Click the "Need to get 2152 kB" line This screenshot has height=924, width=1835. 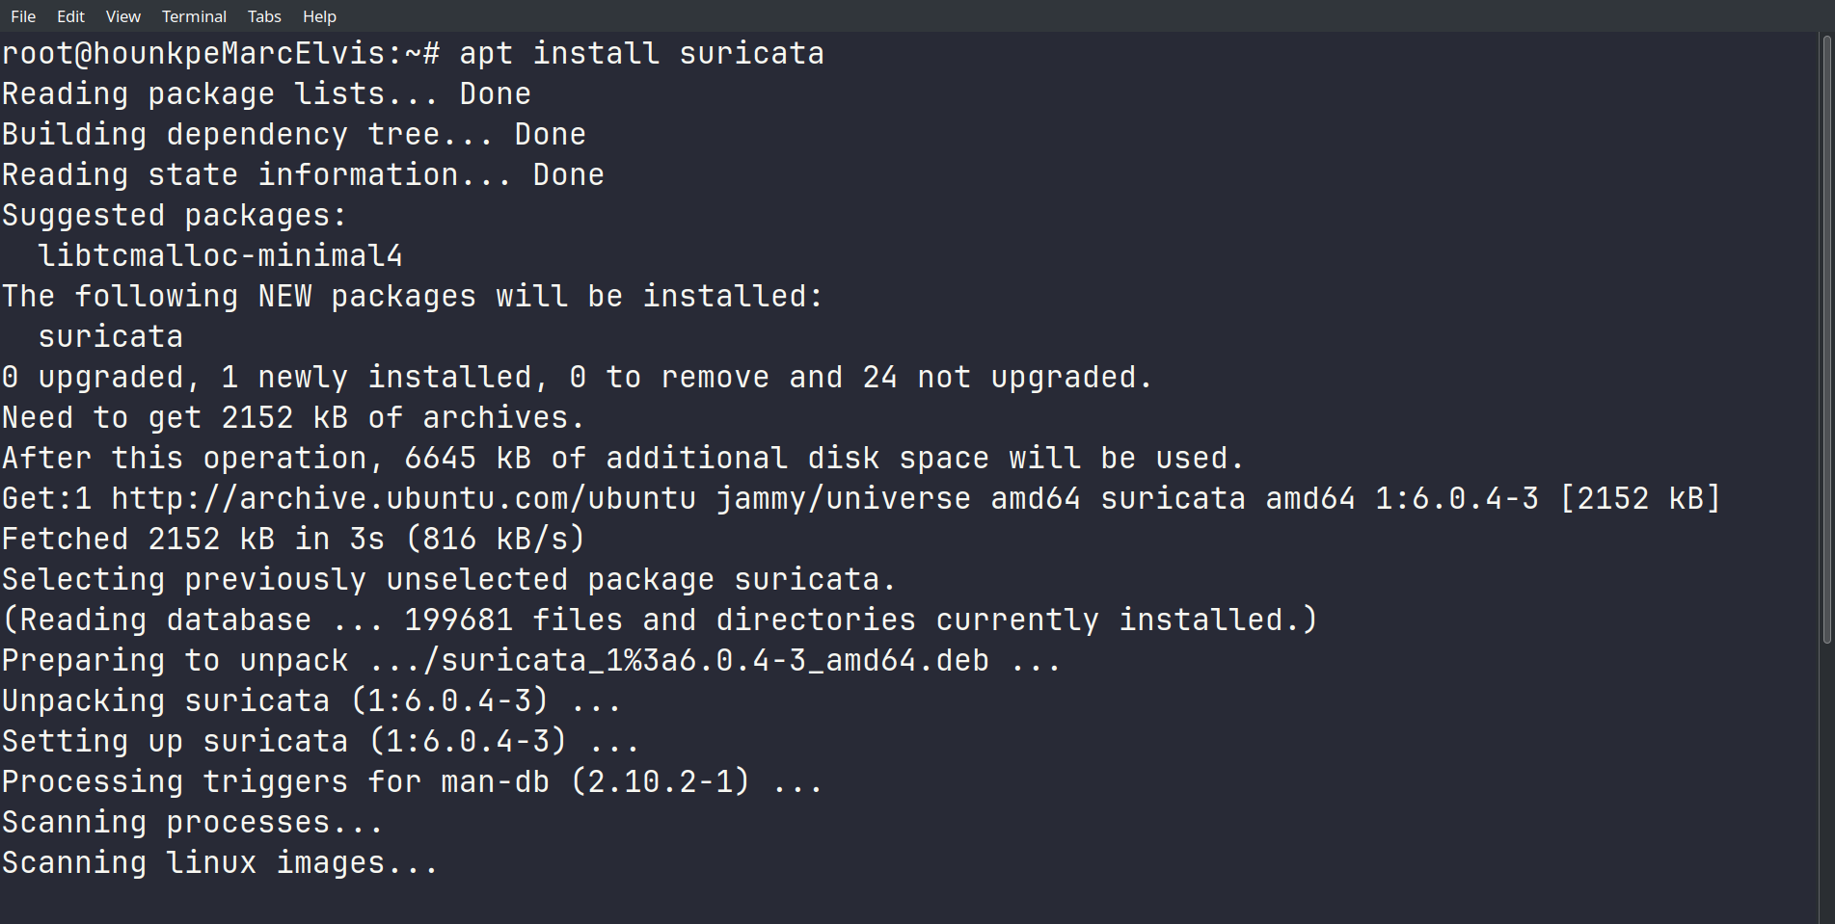[x=293, y=418]
